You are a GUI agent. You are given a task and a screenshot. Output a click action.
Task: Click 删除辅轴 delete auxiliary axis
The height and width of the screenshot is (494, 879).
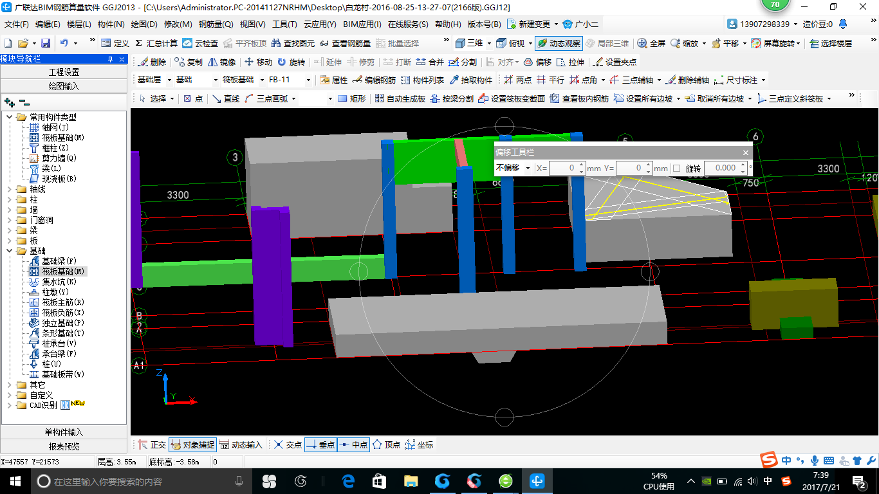click(687, 80)
